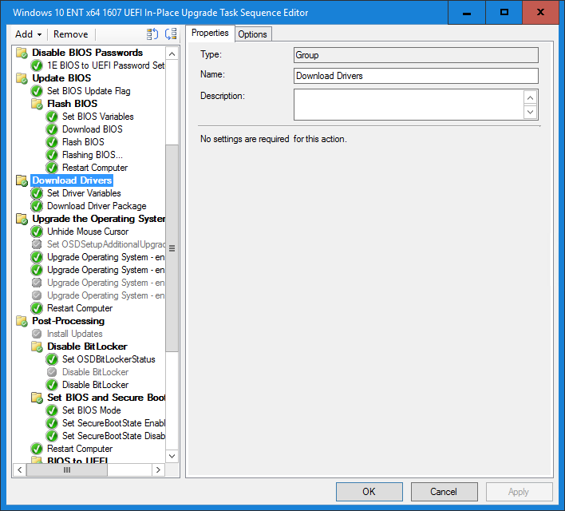The width and height of the screenshot is (565, 511).
Task: Select the Flash BIOS group folder
Action: point(37,104)
